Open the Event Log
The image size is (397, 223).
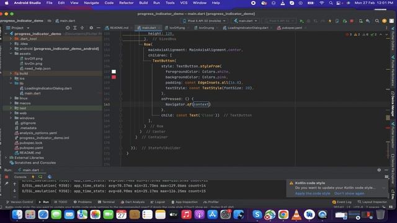pos(342,202)
